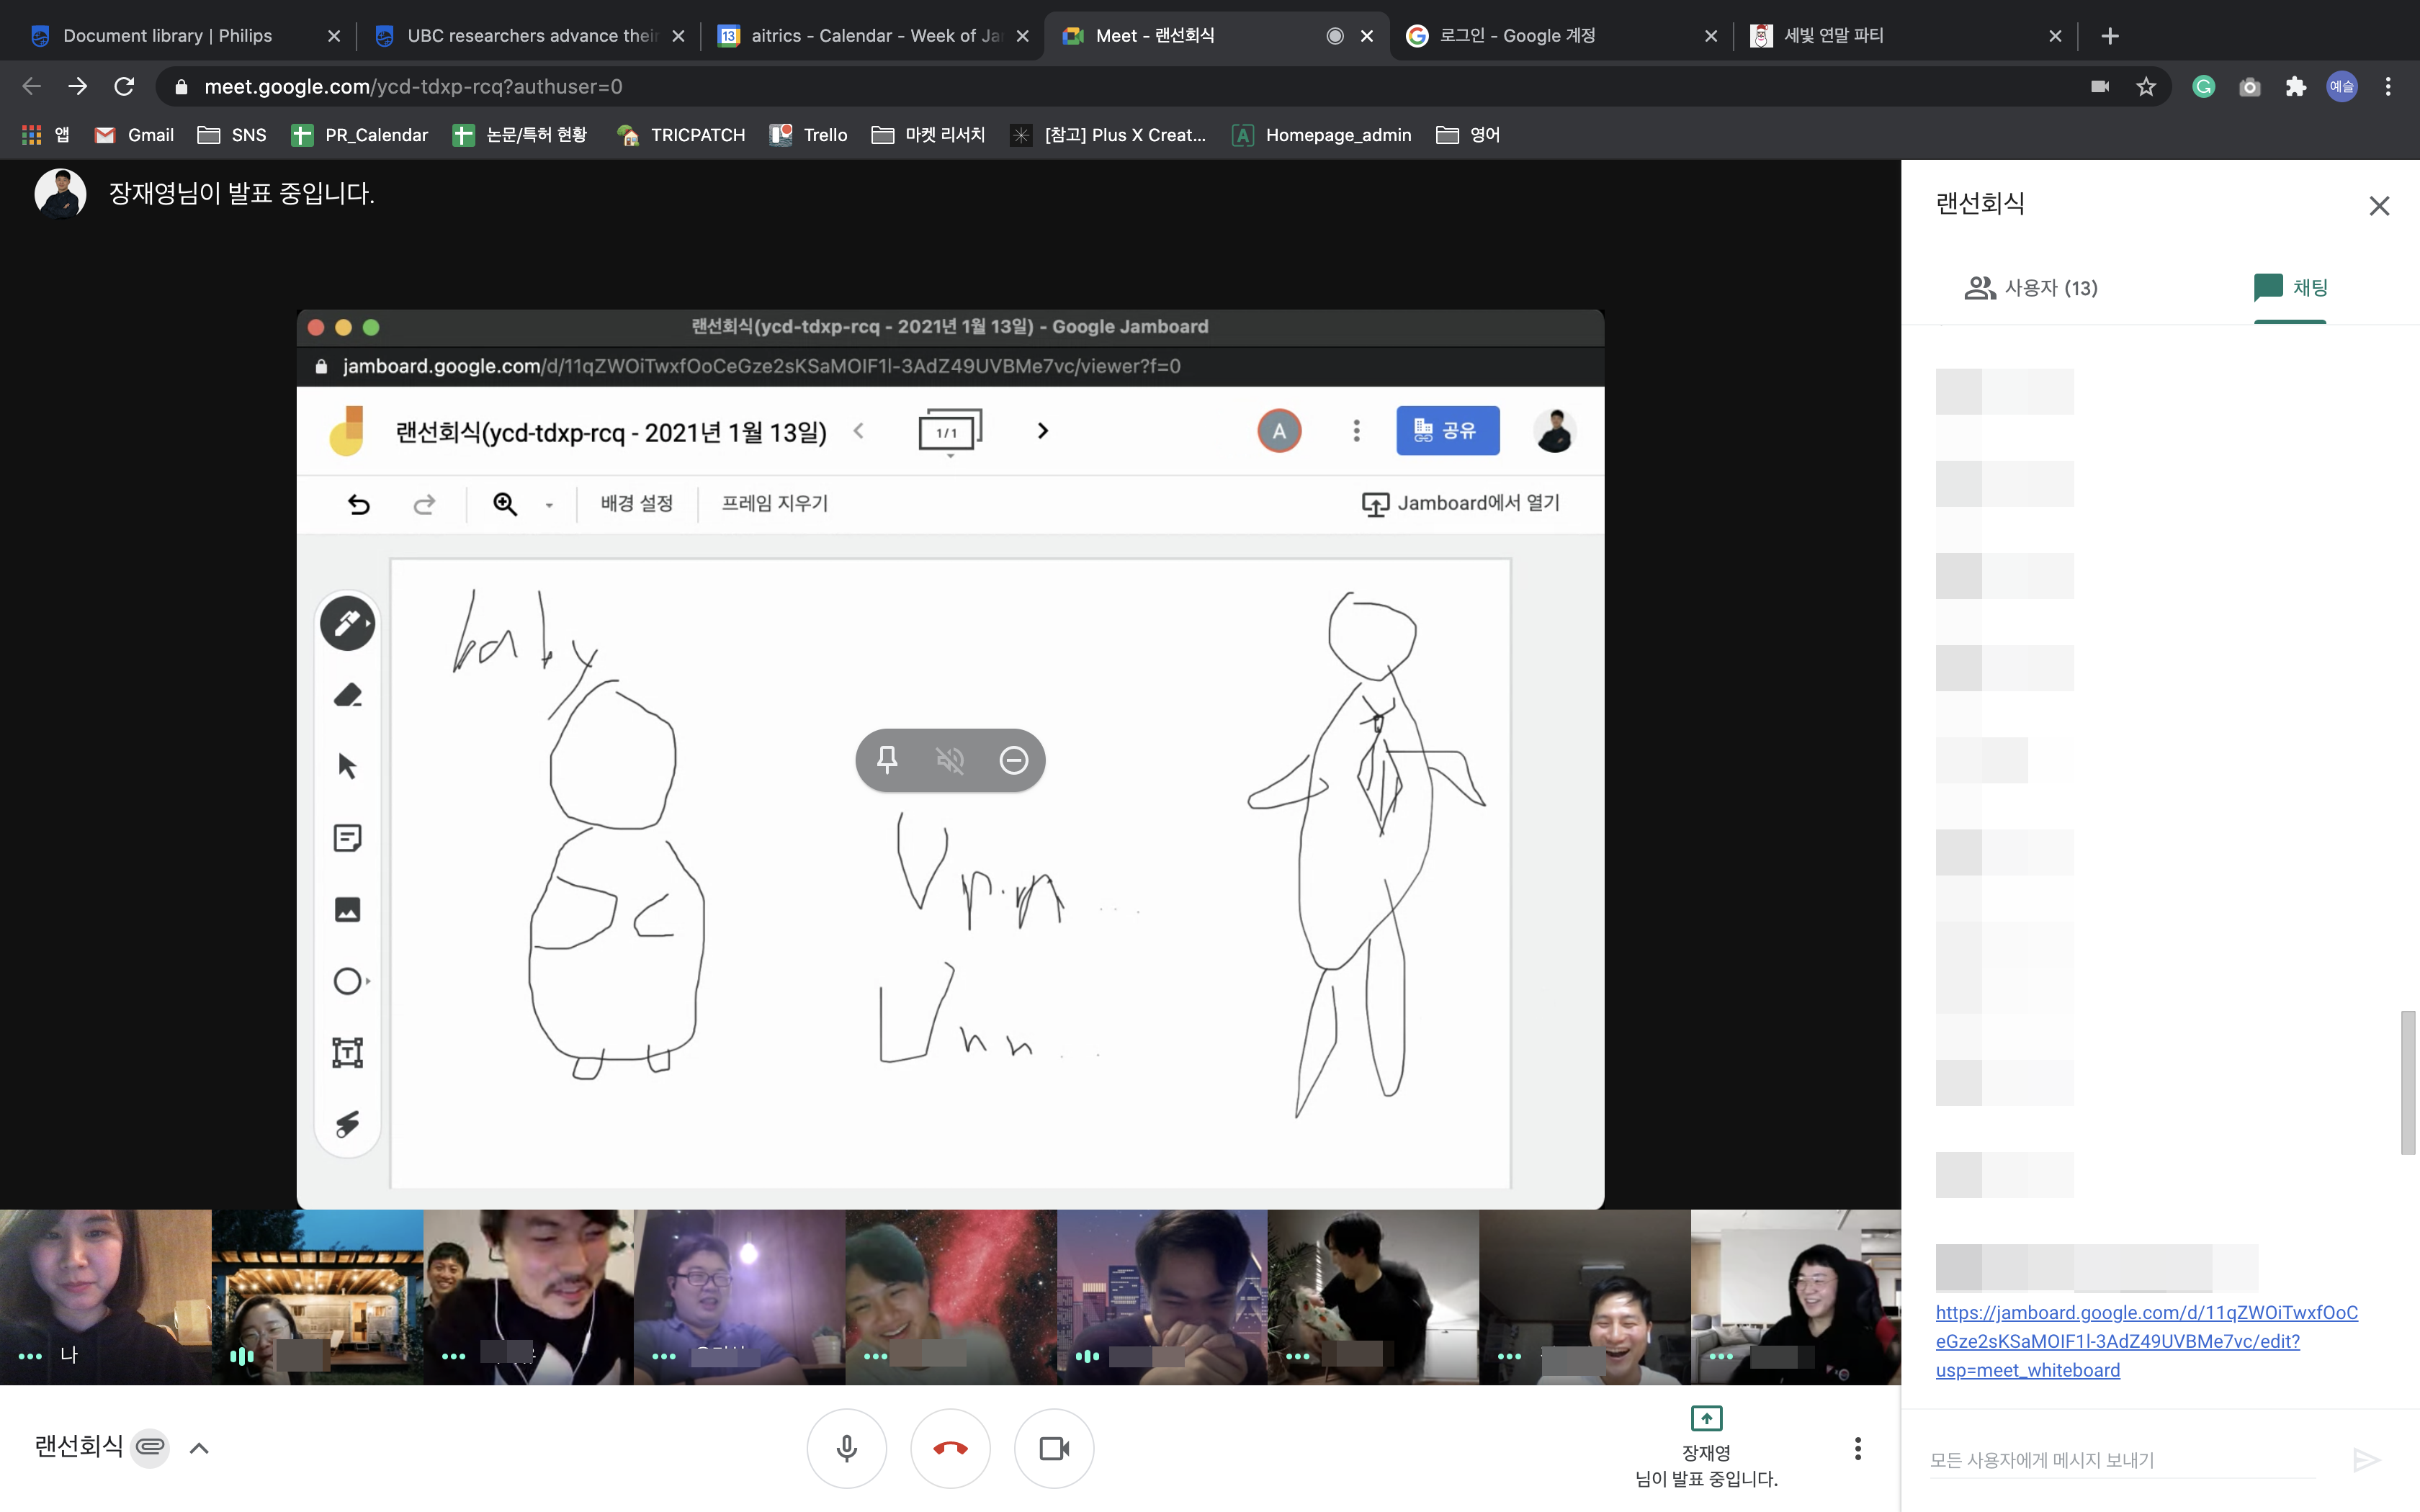Bookmark this page with the star icon
Image resolution: width=2420 pixels, height=1512 pixels.
tap(2146, 87)
